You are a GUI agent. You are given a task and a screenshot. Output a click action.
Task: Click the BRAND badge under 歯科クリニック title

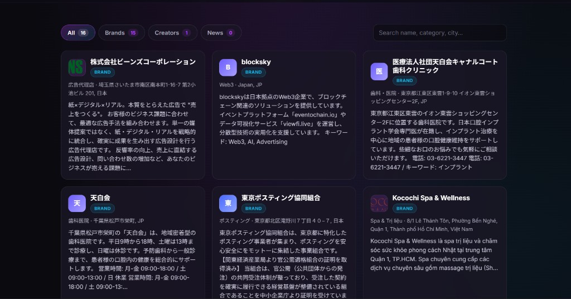point(405,80)
